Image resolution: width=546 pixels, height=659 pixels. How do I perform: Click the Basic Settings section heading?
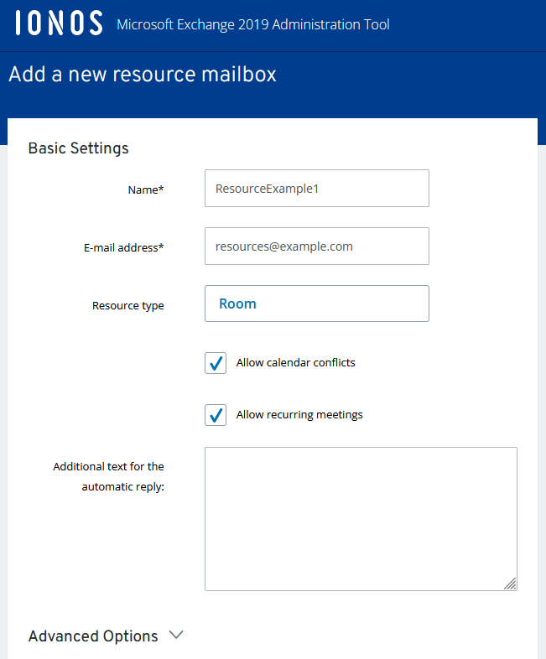pos(79,148)
